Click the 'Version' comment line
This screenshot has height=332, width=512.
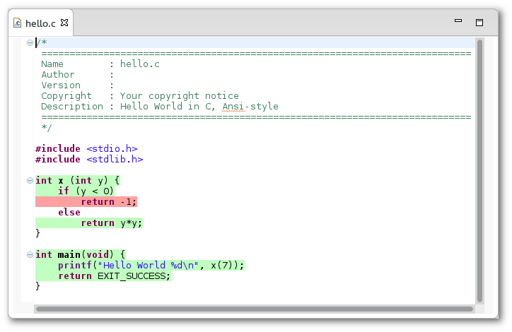[77, 85]
